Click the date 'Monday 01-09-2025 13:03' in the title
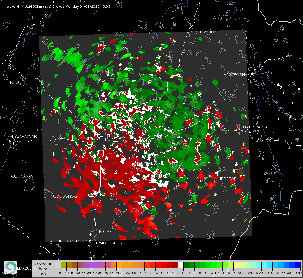The image size is (303, 278). coord(88,6)
